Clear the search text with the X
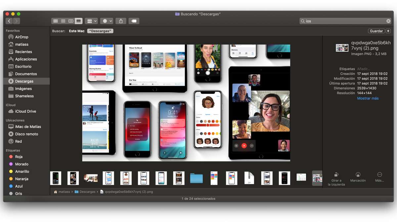 (388, 21)
